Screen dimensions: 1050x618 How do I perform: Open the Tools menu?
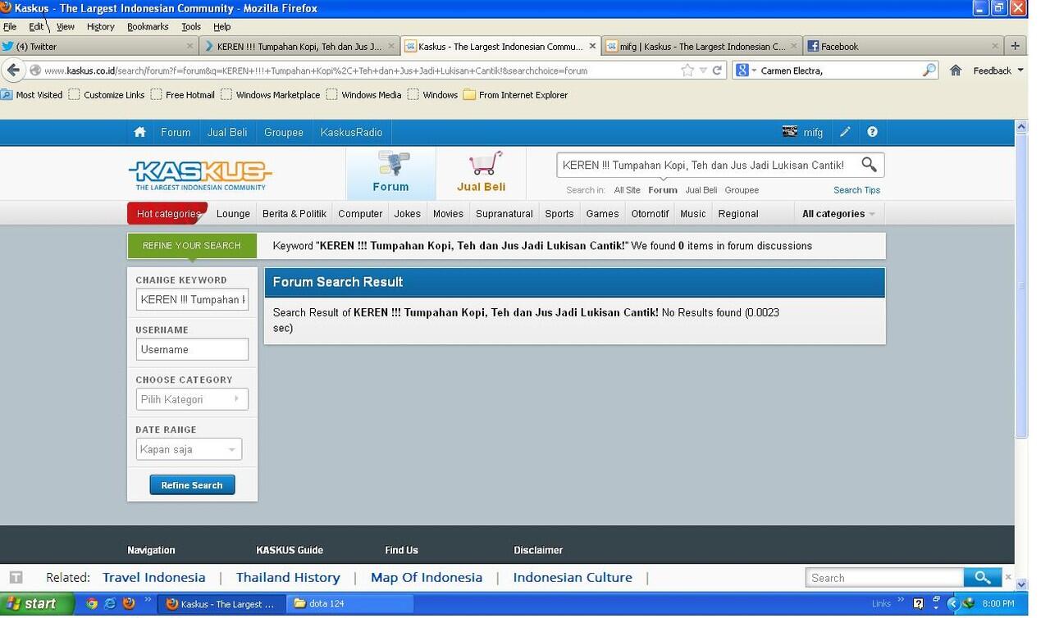pyautogui.click(x=191, y=27)
